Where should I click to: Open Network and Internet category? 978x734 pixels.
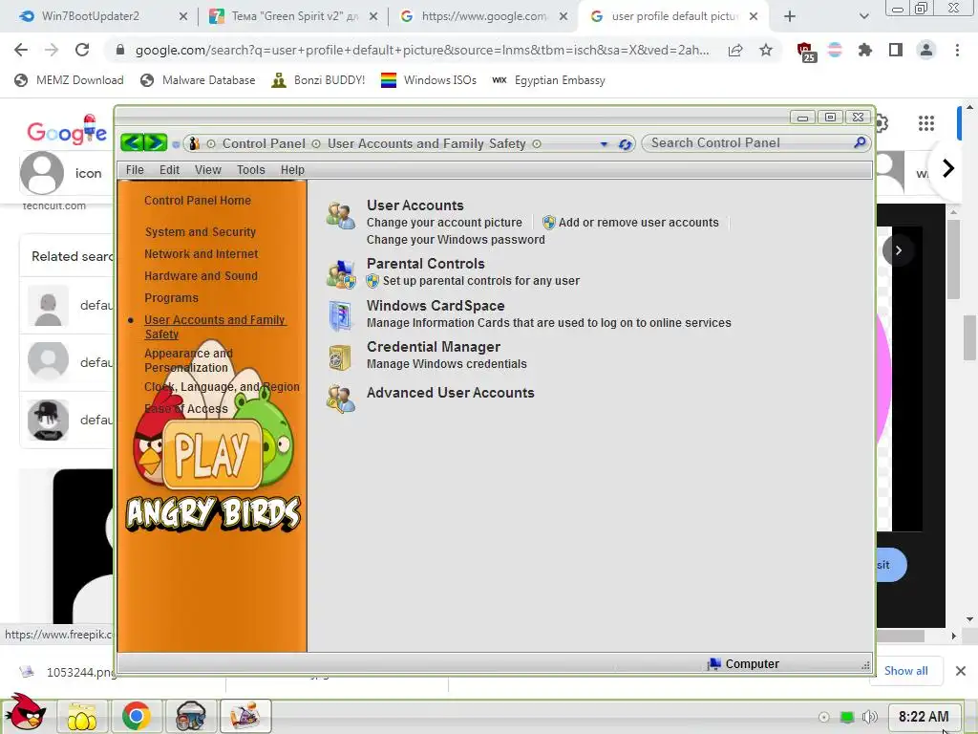(x=201, y=254)
